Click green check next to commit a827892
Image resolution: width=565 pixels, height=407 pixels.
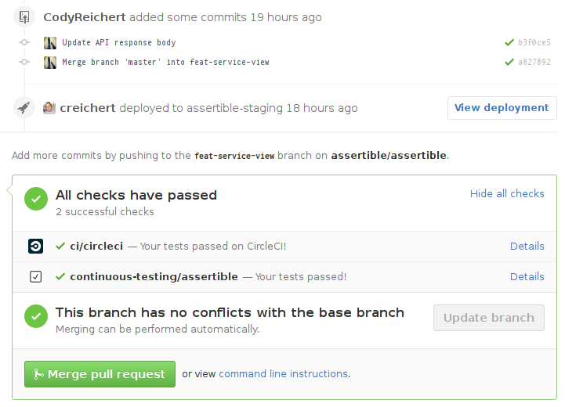point(510,62)
